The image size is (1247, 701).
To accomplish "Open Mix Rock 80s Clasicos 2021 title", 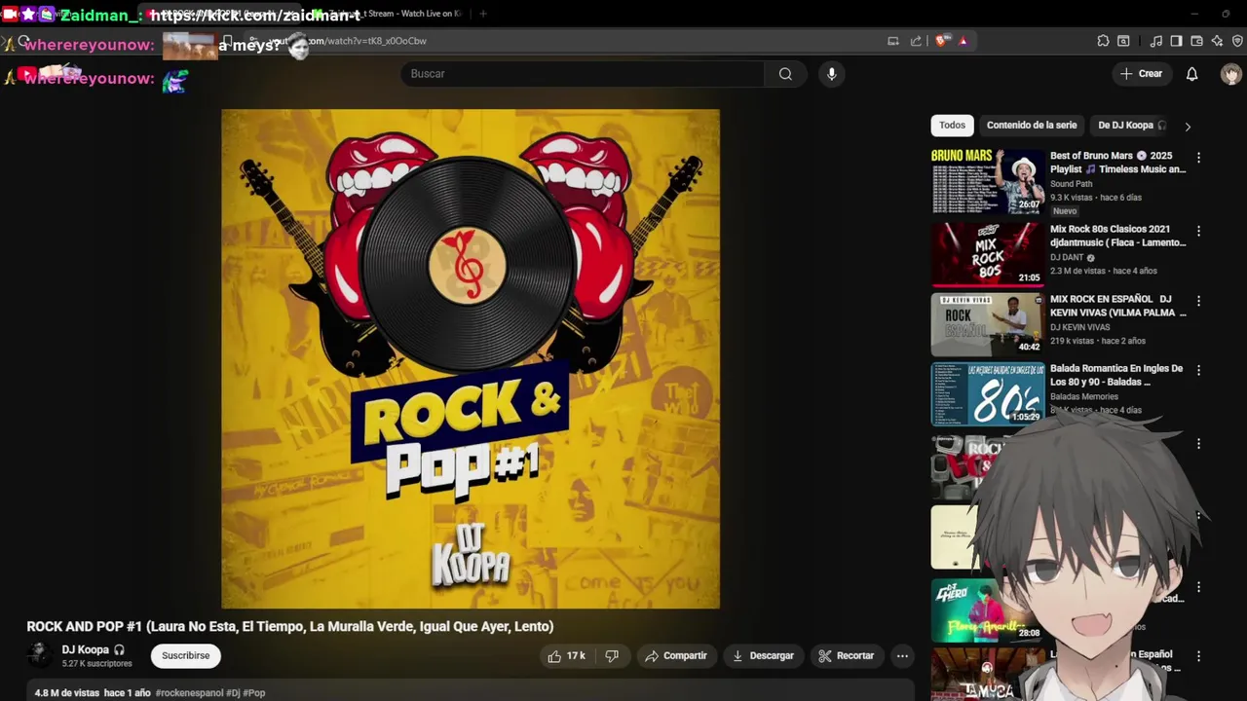I will (x=1117, y=236).
